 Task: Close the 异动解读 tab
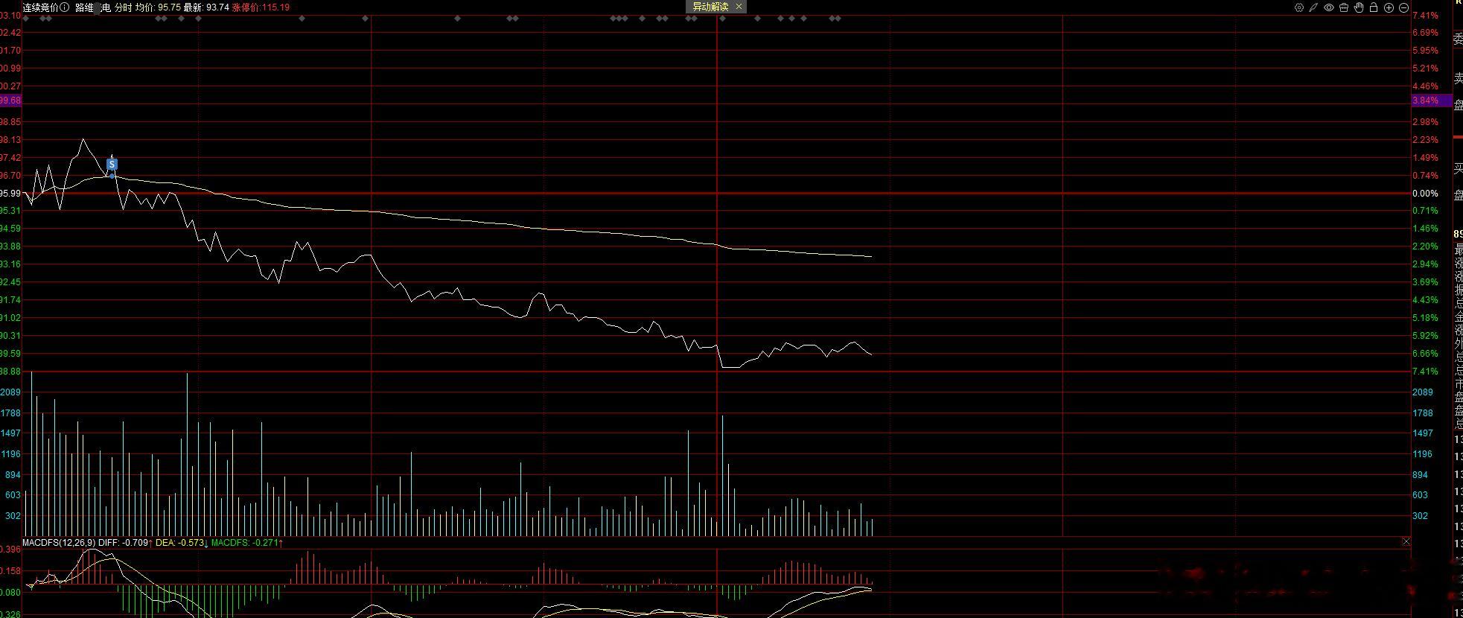pos(739,7)
